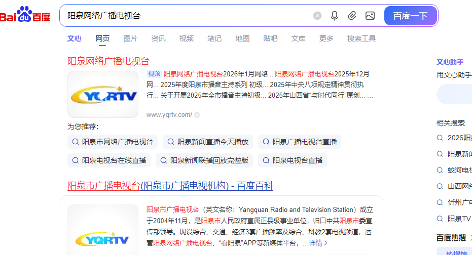Switch to the 图片 tab

(x=130, y=38)
